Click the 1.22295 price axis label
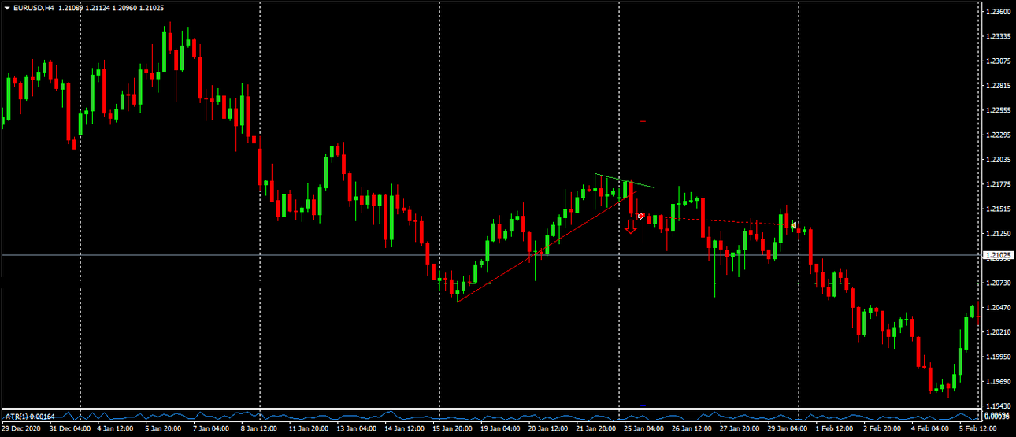Viewport: 1016px width, 437px height. point(998,135)
